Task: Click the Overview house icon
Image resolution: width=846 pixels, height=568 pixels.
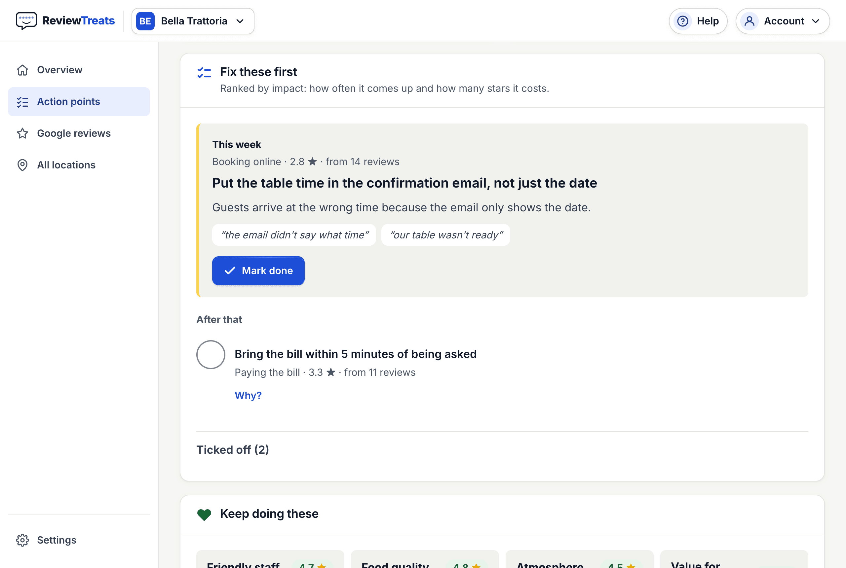Action: pos(22,70)
